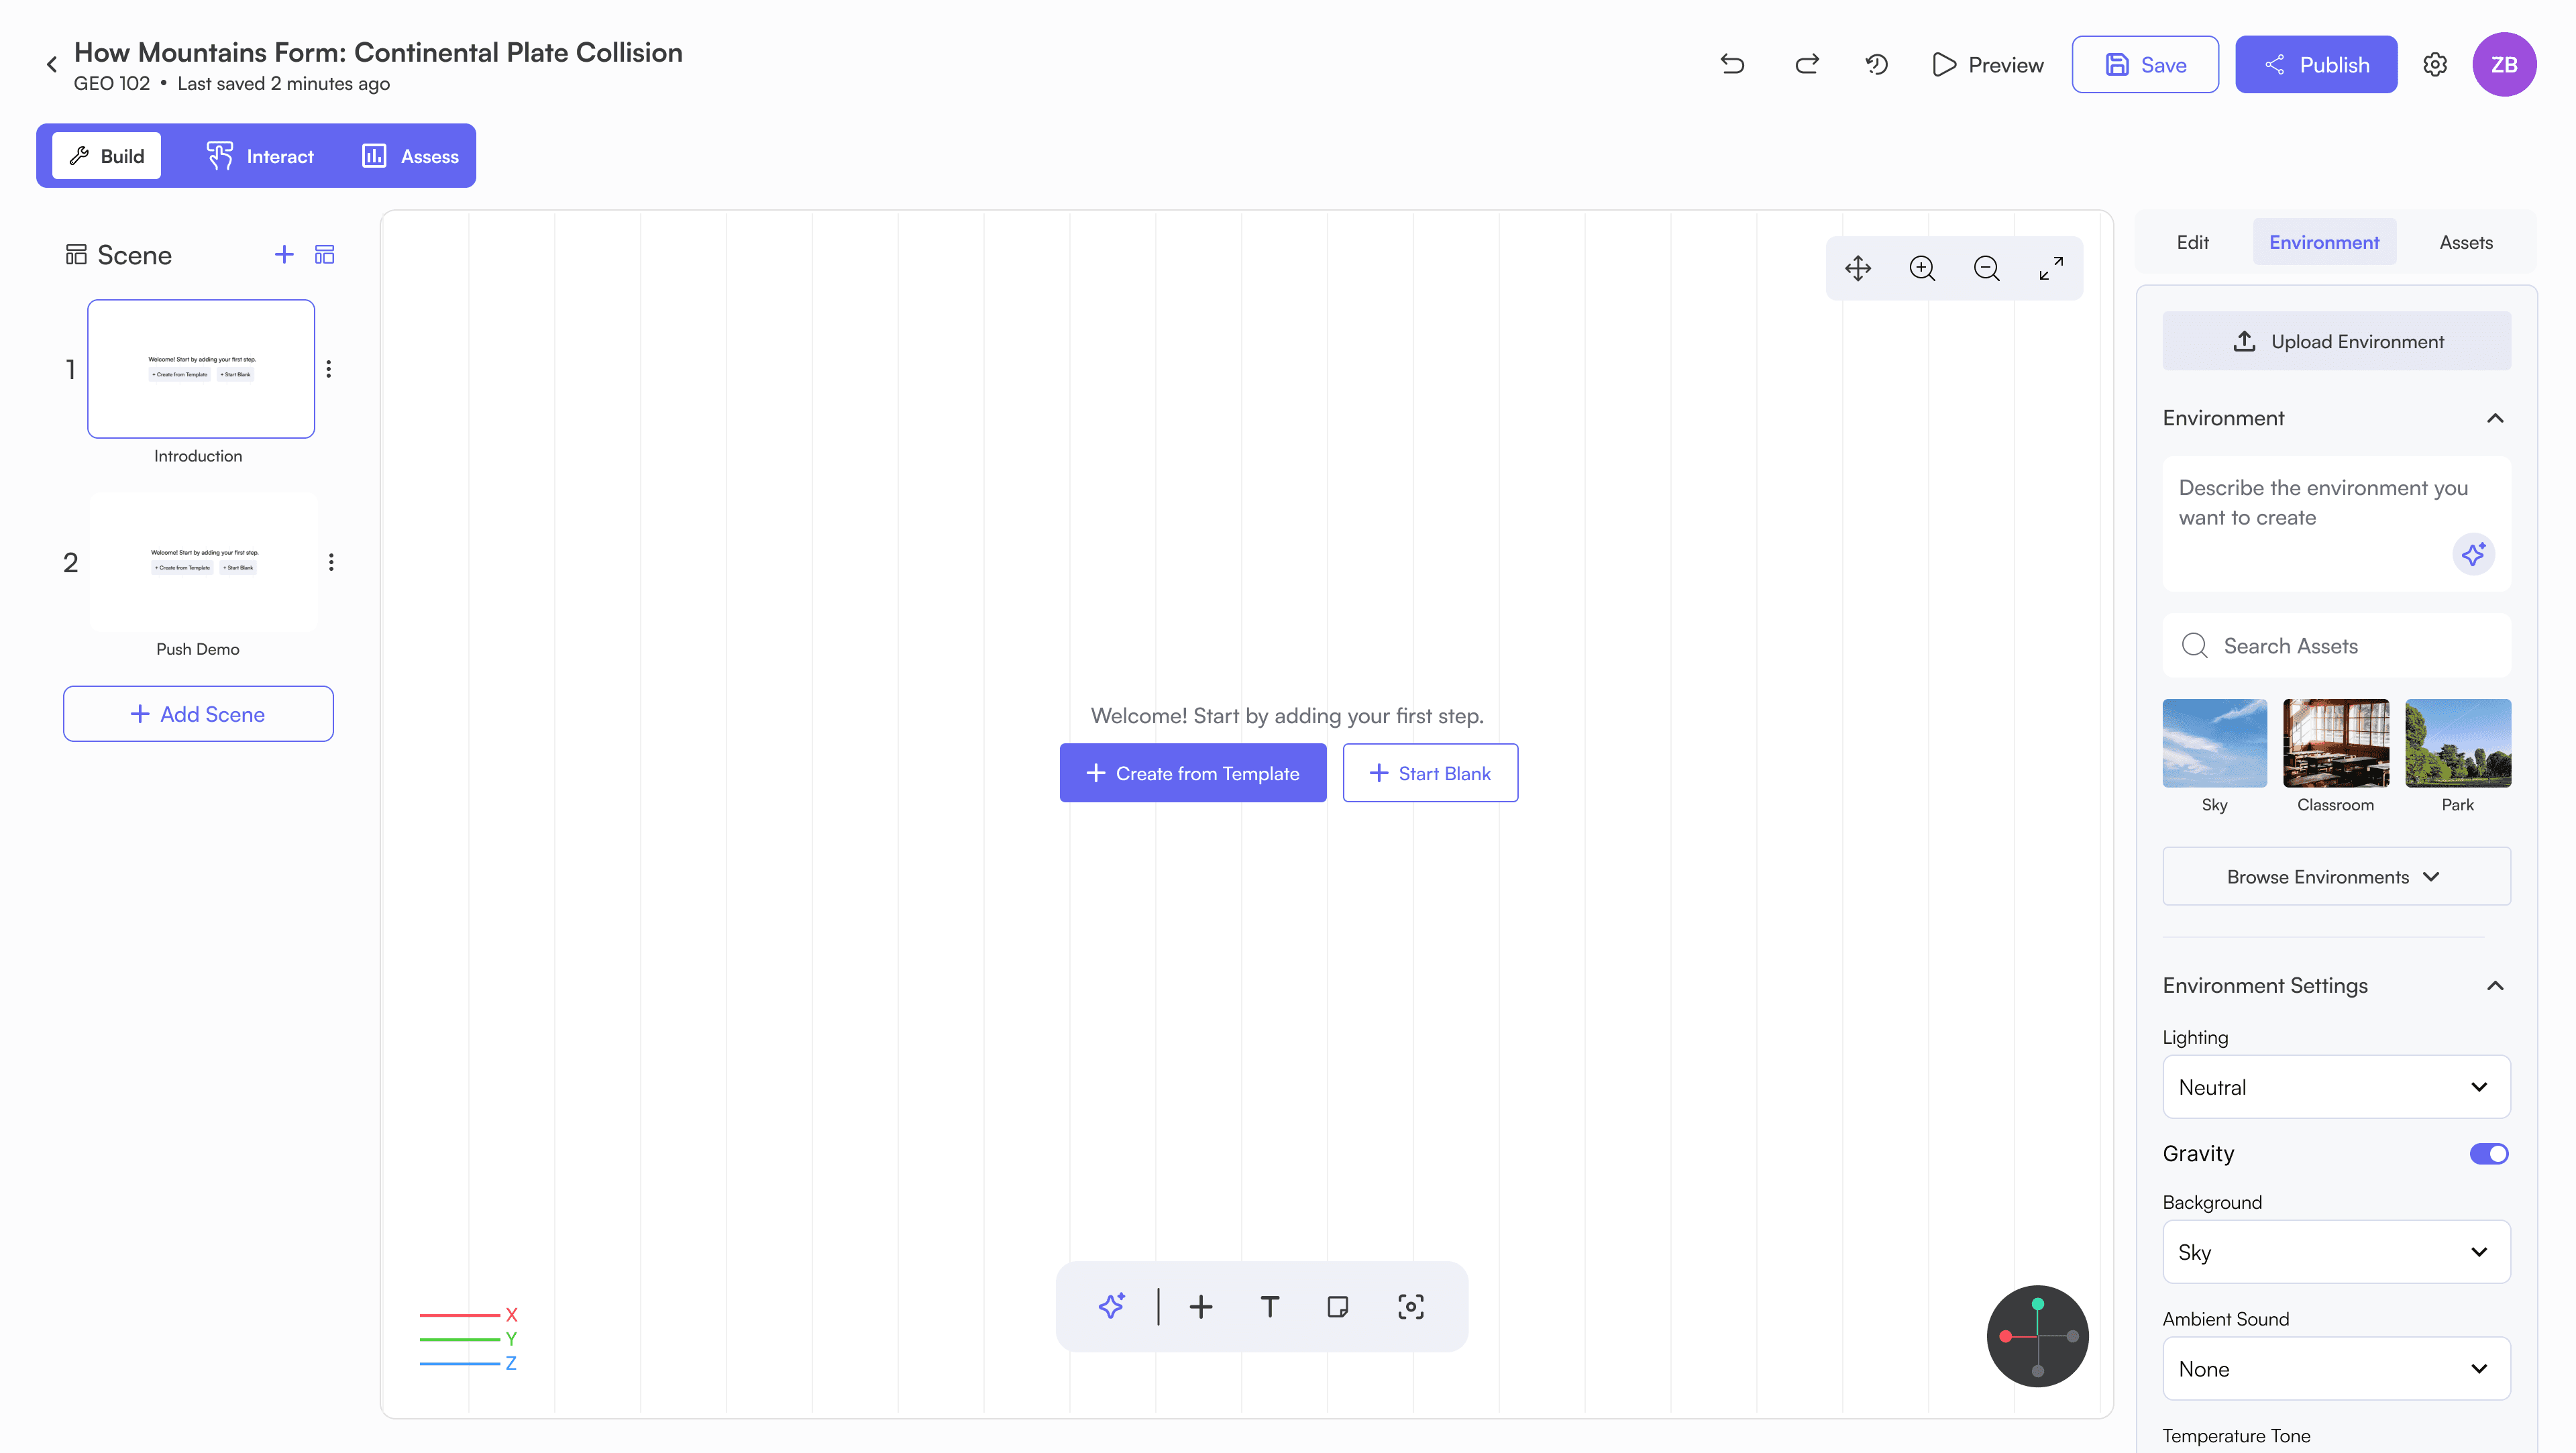The image size is (2576, 1453).
Task: Click the AI sparkle generate environment icon
Action: [x=2473, y=554]
